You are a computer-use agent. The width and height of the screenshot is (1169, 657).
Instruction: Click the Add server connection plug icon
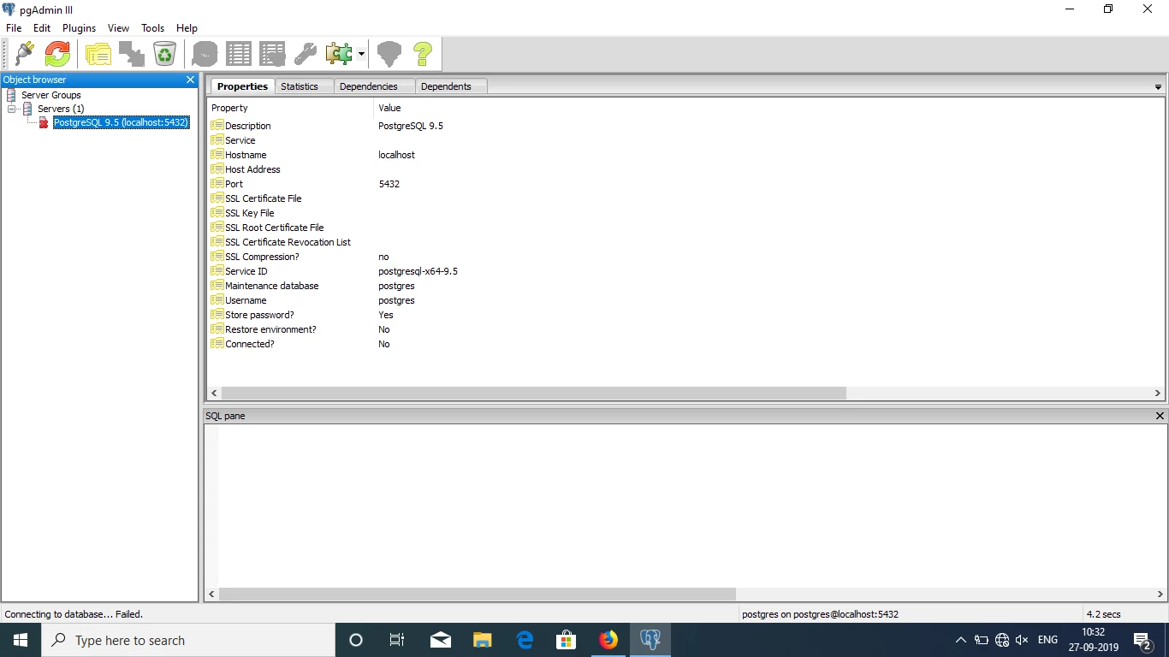coord(24,54)
